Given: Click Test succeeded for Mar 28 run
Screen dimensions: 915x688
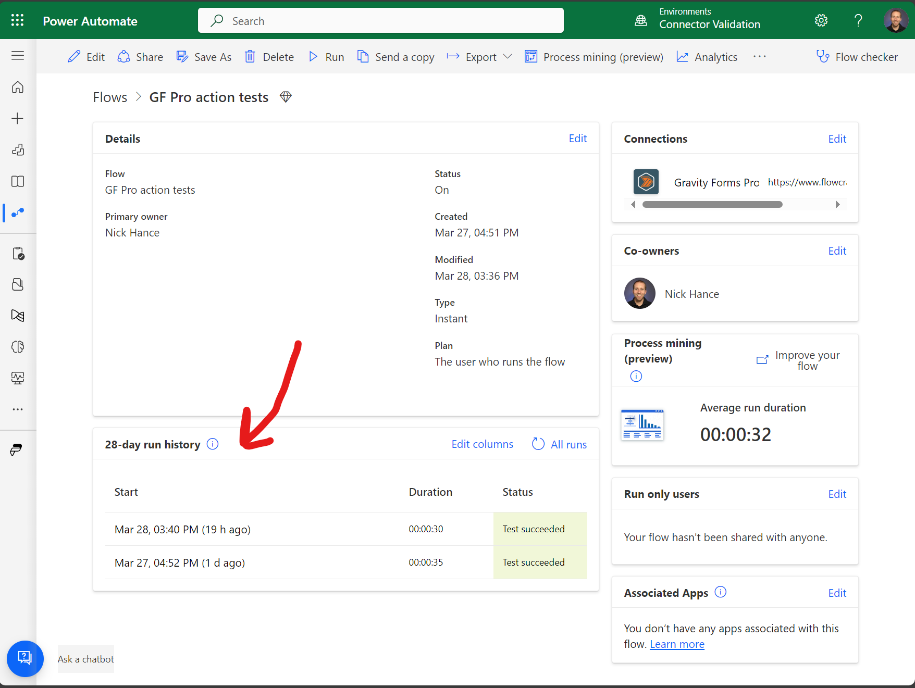Looking at the screenshot, I should [534, 529].
